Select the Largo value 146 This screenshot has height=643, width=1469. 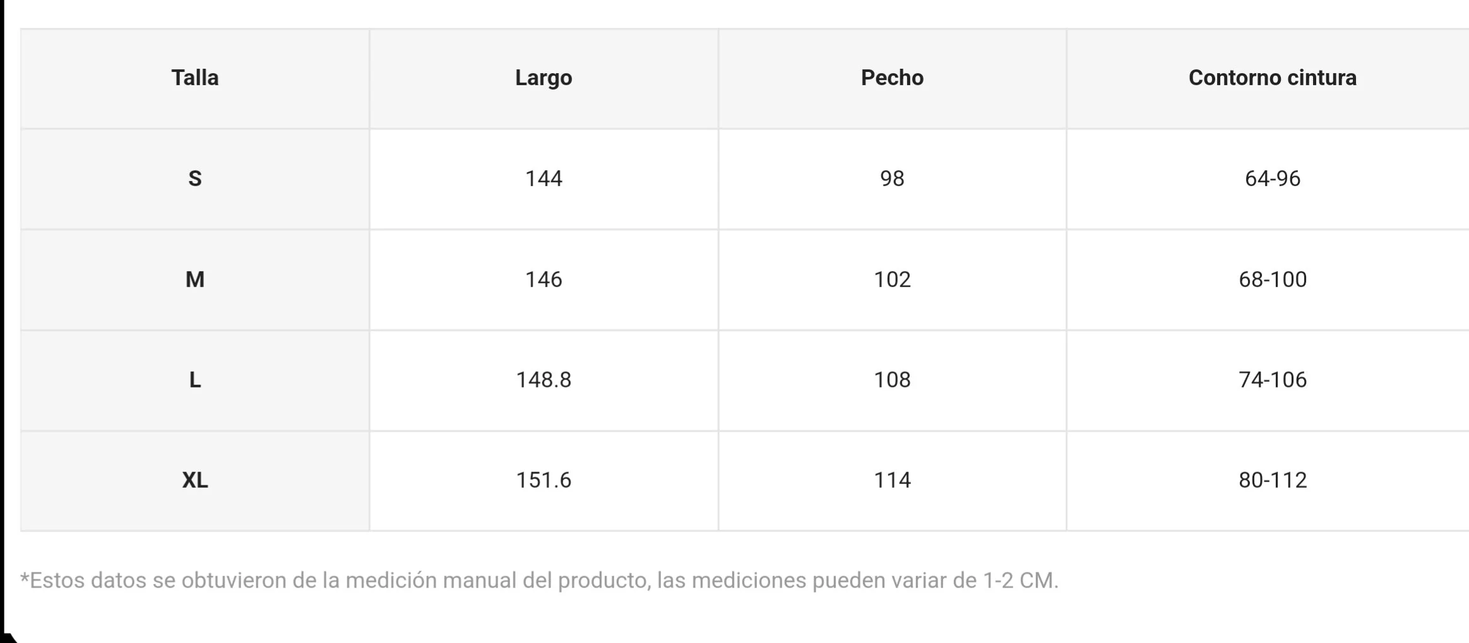click(x=544, y=279)
